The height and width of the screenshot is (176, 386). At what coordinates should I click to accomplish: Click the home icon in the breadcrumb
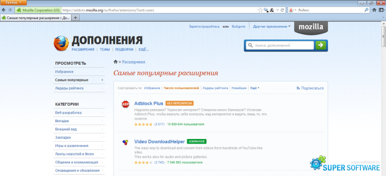pos(115,62)
